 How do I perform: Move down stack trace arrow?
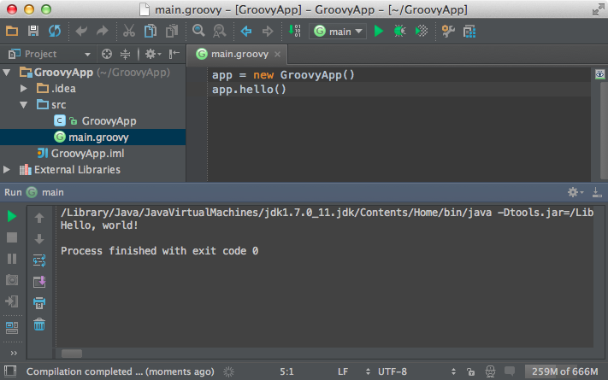pos(39,239)
